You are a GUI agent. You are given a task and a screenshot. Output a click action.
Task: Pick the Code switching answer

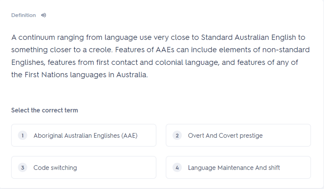(55, 167)
